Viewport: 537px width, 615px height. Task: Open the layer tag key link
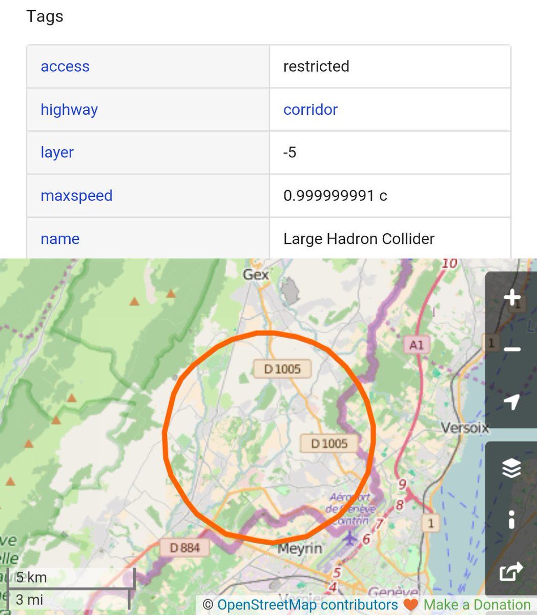point(57,153)
